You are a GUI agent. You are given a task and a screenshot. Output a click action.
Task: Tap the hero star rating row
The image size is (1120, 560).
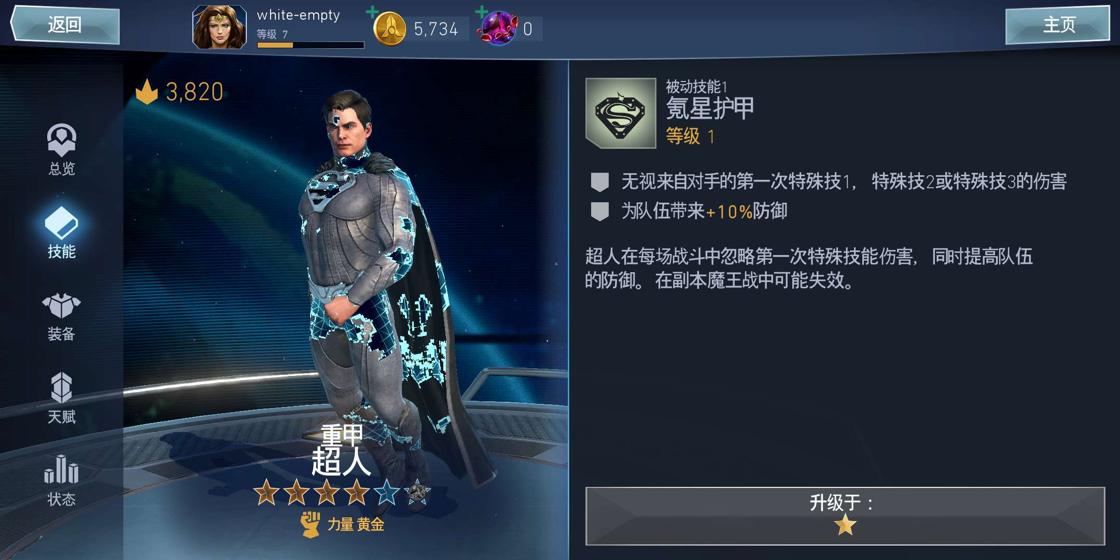[x=342, y=492]
